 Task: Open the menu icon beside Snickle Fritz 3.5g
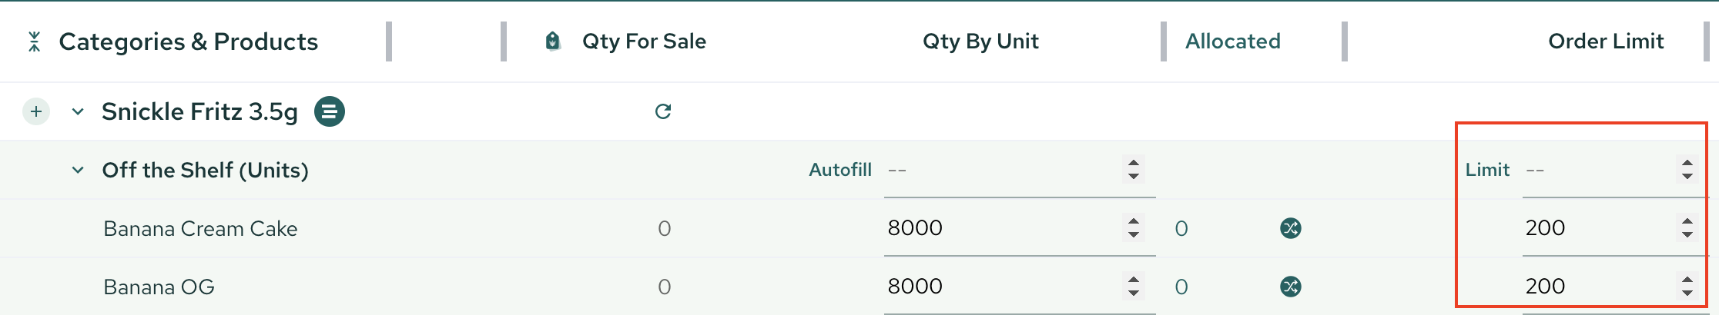click(330, 111)
